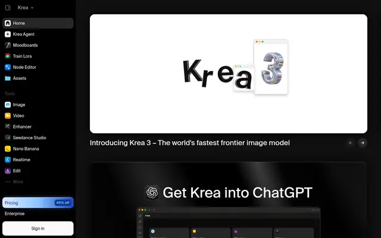Click the Assets folder icon
The image size is (381, 238).
pyautogui.click(x=8, y=78)
